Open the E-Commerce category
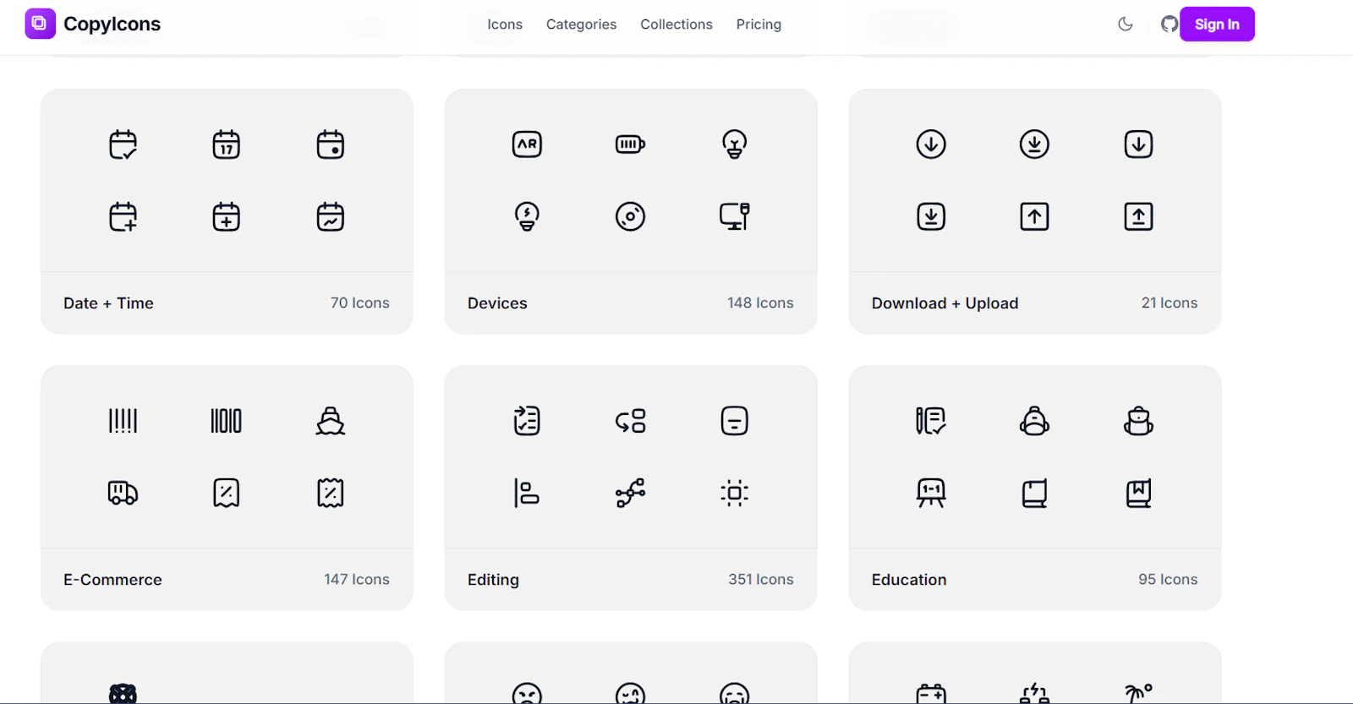 (x=112, y=580)
